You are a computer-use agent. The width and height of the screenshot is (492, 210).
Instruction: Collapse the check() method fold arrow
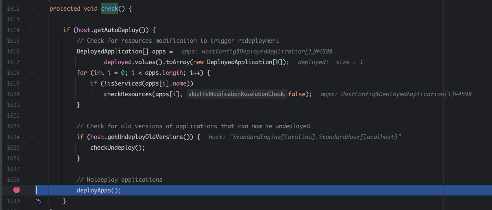click(x=32, y=8)
